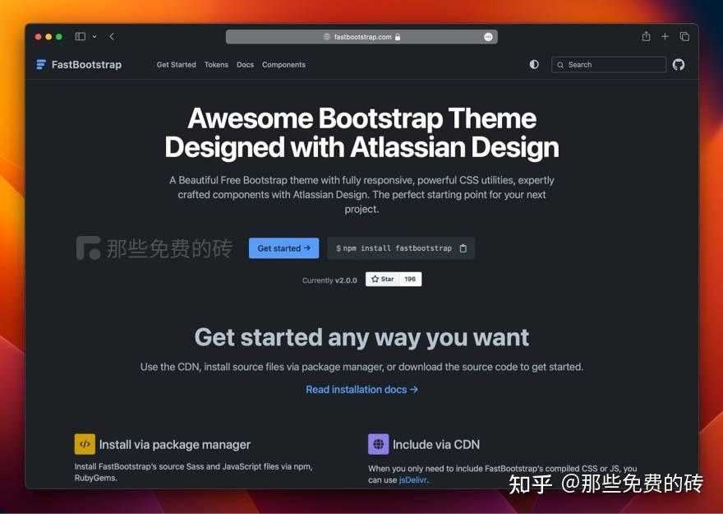
Task: Open a new tab with the plus icon
Action: click(665, 36)
